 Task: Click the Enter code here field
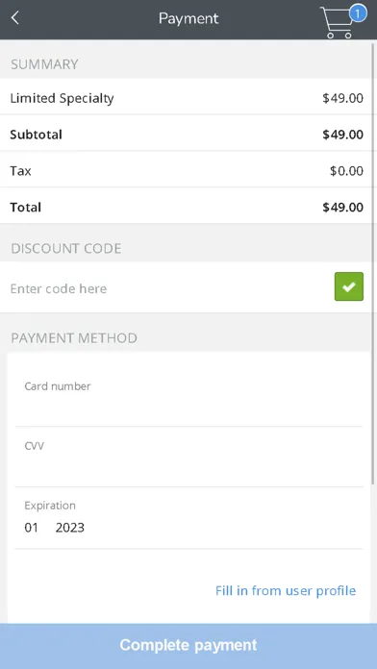coord(168,288)
